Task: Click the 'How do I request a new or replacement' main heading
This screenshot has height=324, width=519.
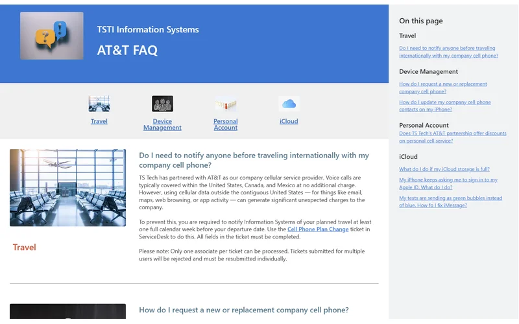Action: click(x=244, y=310)
